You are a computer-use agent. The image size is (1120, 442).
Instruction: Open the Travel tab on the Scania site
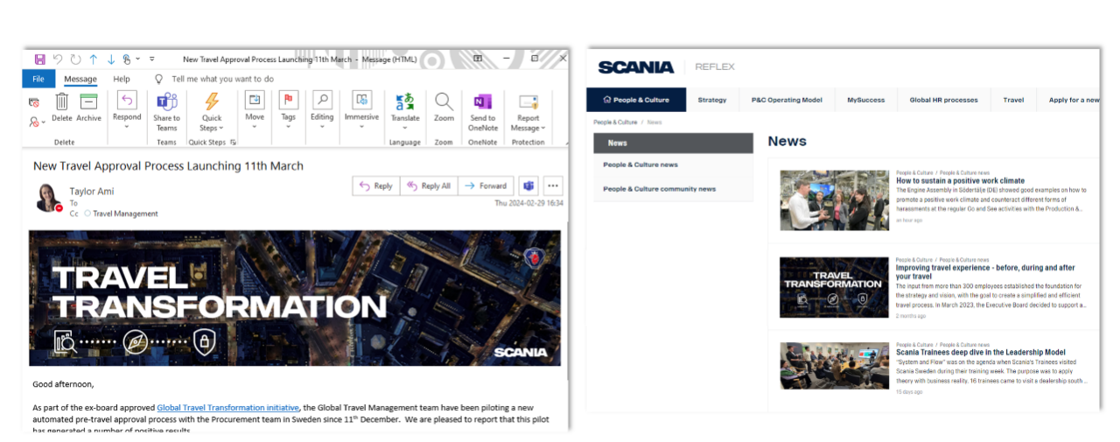(1013, 100)
